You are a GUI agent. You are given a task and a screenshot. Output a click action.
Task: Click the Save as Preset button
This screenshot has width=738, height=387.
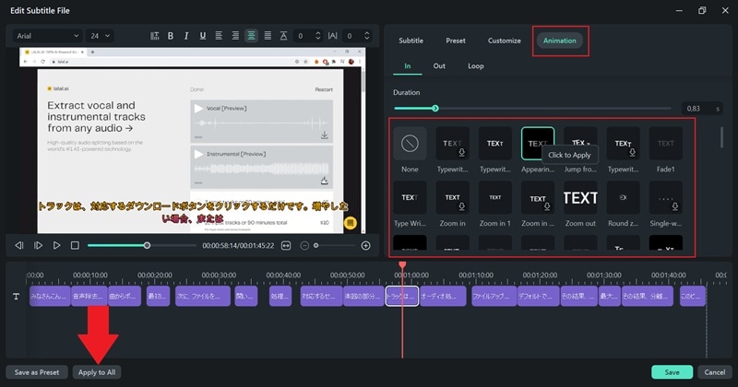[37, 372]
